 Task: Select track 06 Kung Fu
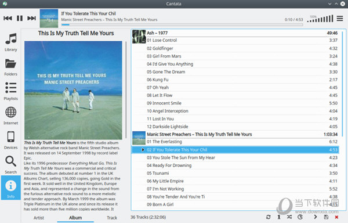(235, 80)
